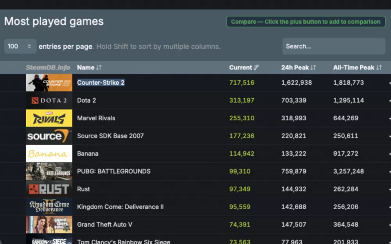
Task: Sort table by Name column
Action: click(x=89, y=68)
